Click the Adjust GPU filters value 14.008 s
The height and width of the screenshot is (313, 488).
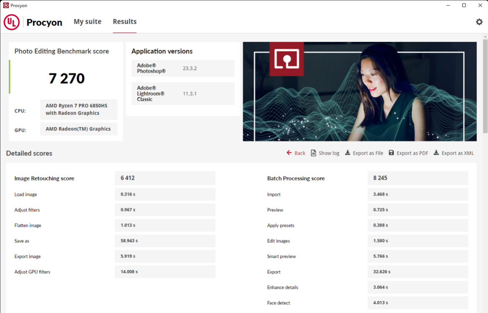pyautogui.click(x=165, y=271)
